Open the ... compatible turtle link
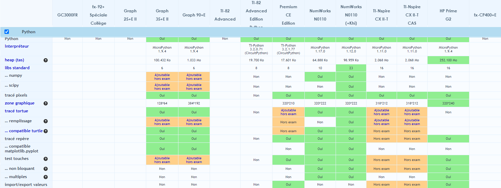The height and width of the screenshot is (188, 501). (x=24, y=131)
